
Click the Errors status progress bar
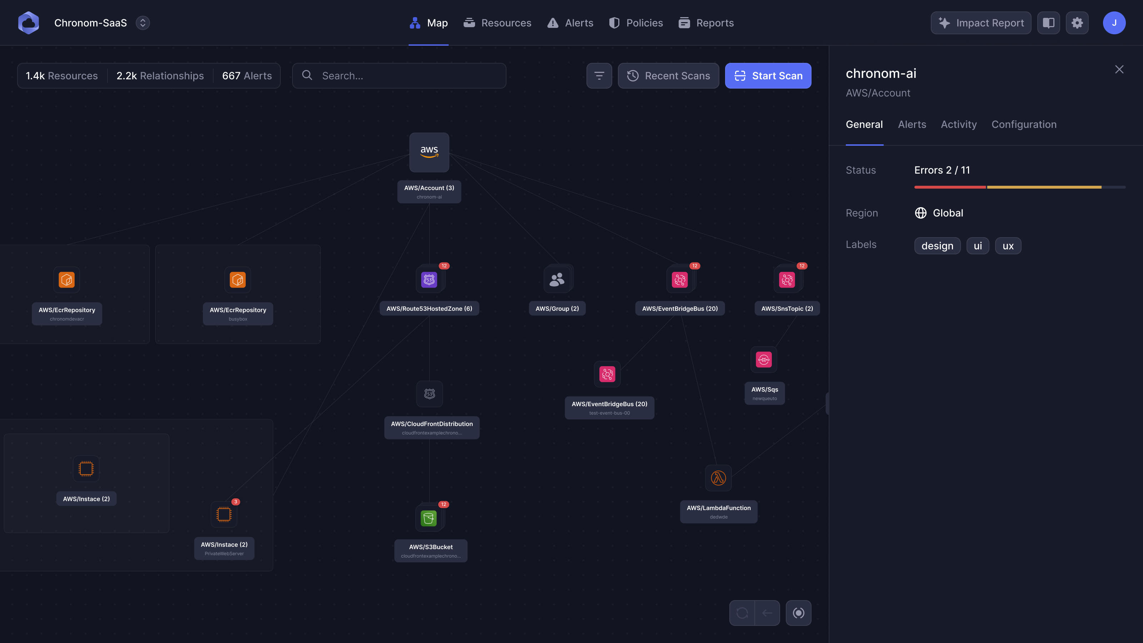1019,187
